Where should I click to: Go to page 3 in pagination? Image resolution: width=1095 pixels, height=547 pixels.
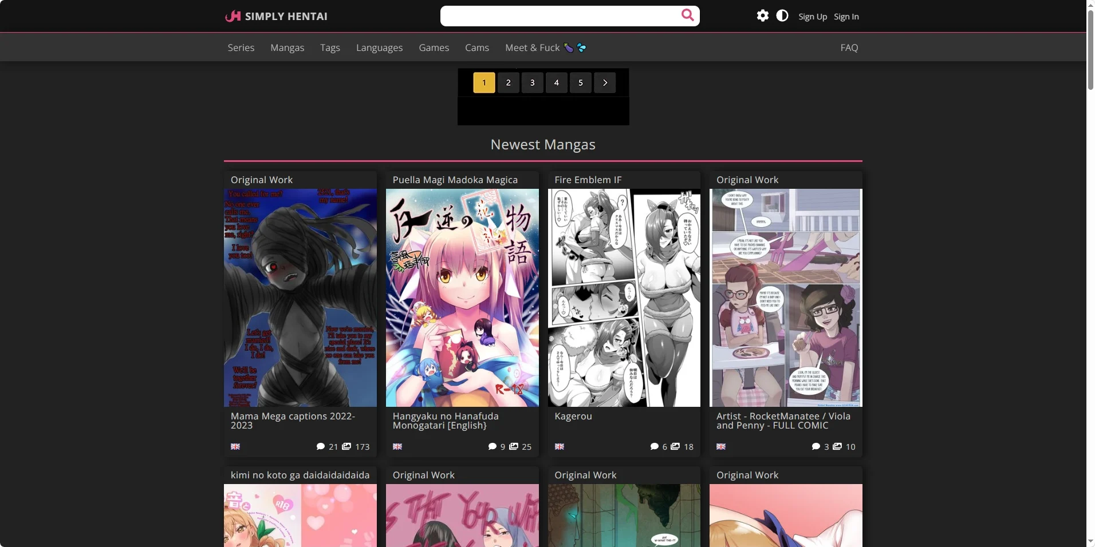[x=532, y=82]
